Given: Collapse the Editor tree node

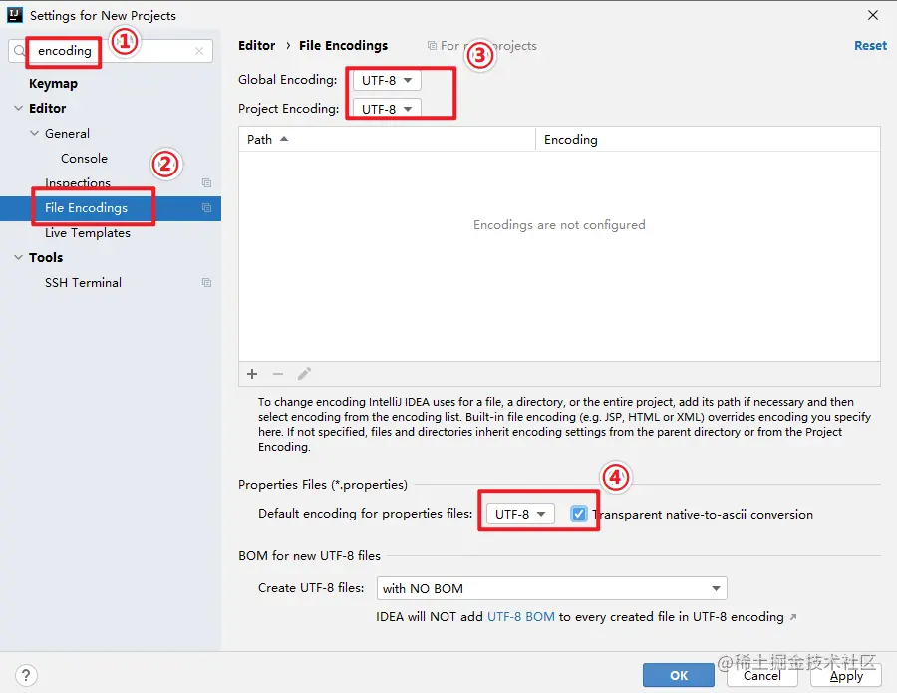Looking at the screenshot, I should click(18, 108).
